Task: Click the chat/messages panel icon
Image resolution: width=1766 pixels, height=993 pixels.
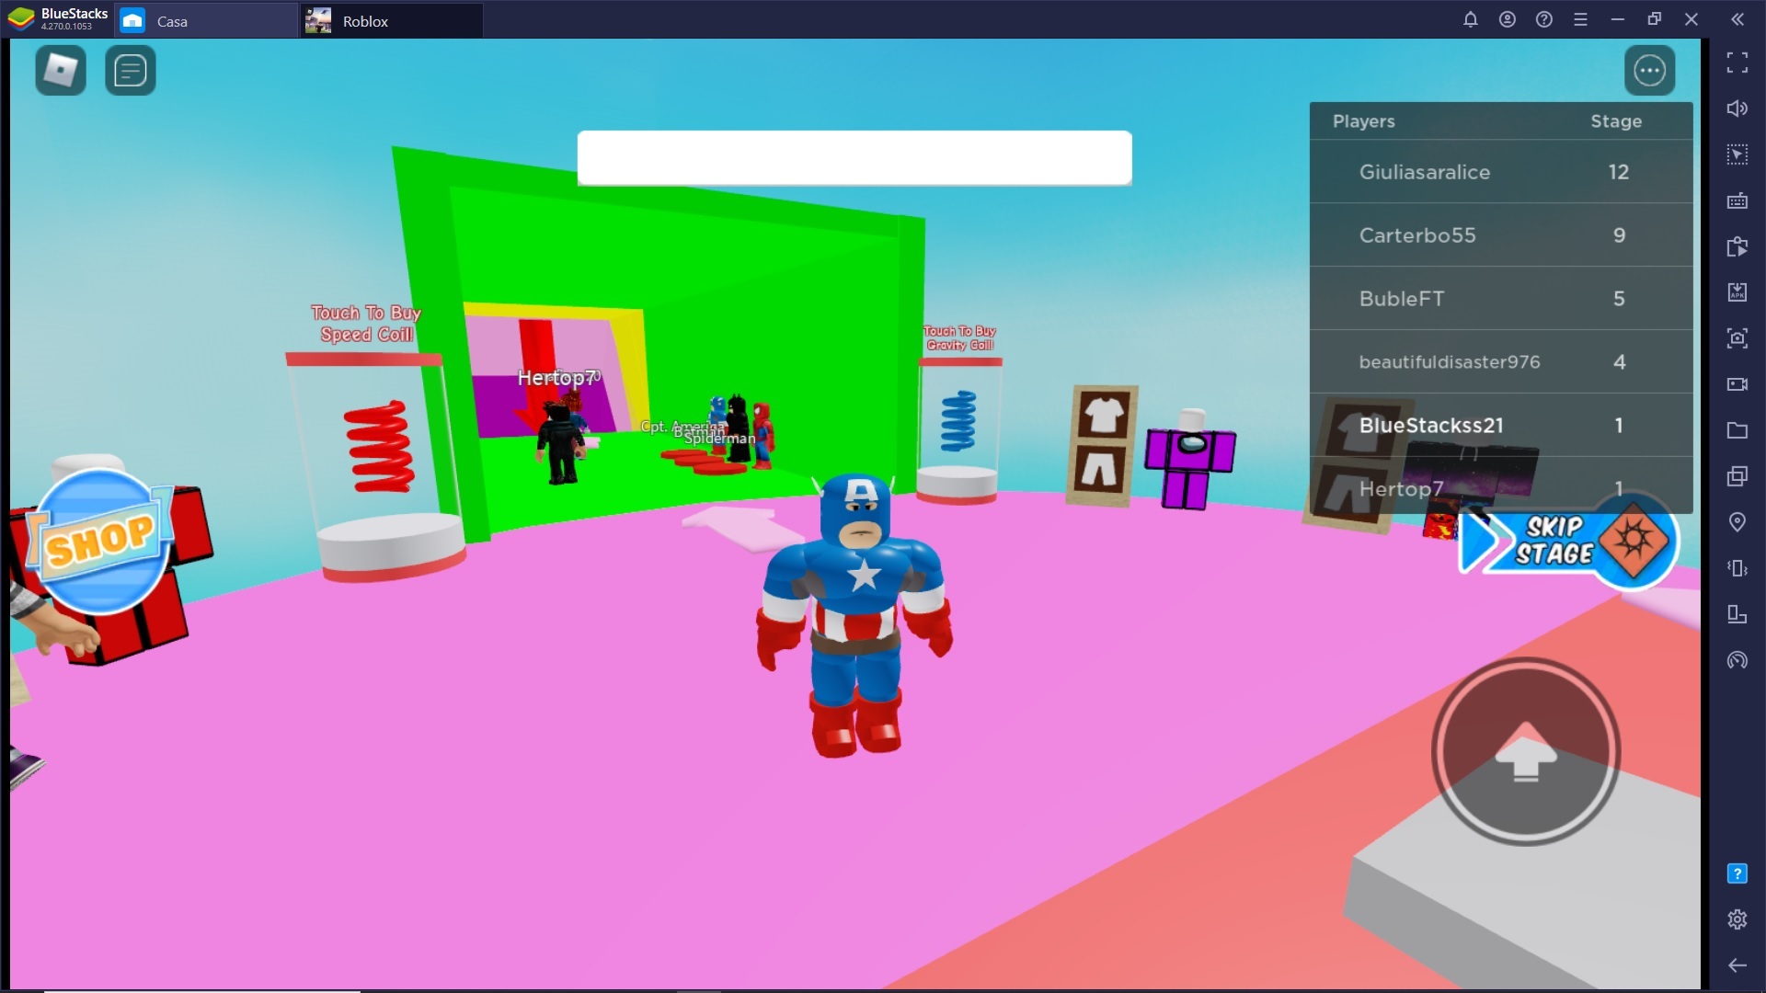Action: point(131,69)
